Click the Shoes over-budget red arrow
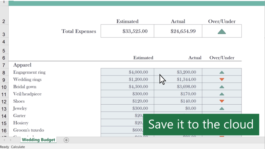265x149 pixels. (222, 101)
